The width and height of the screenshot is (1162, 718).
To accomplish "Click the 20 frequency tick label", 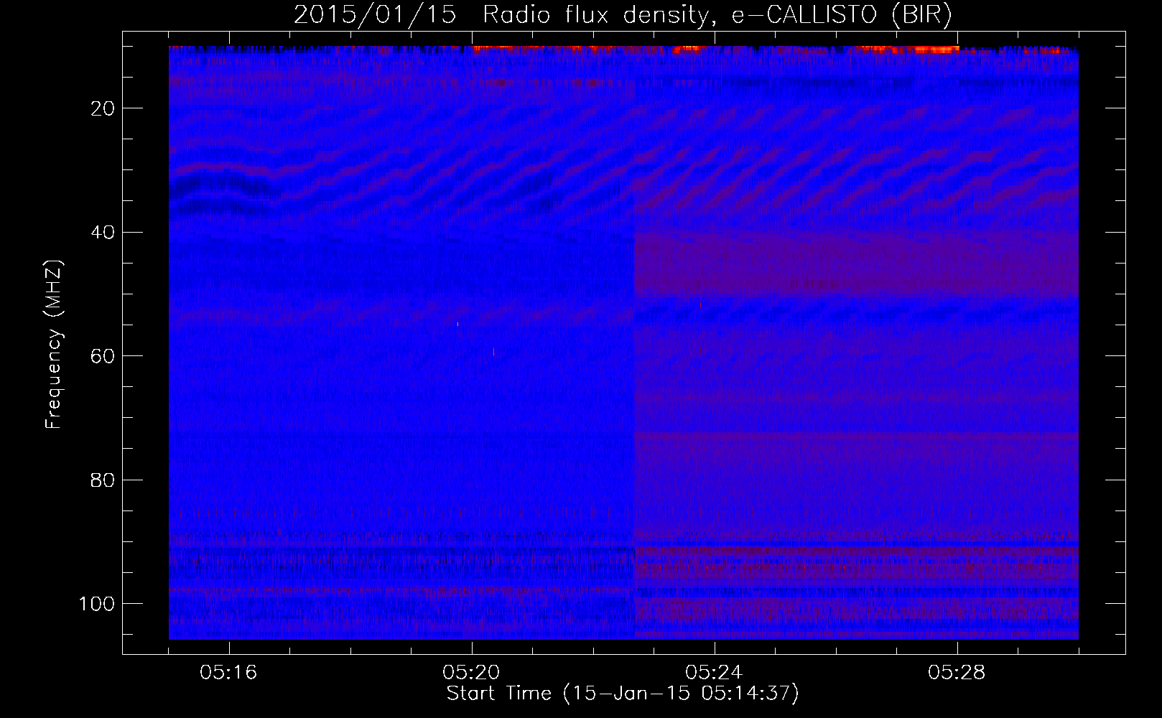I will coord(103,108).
